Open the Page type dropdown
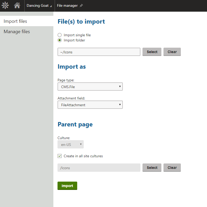 coord(90,87)
